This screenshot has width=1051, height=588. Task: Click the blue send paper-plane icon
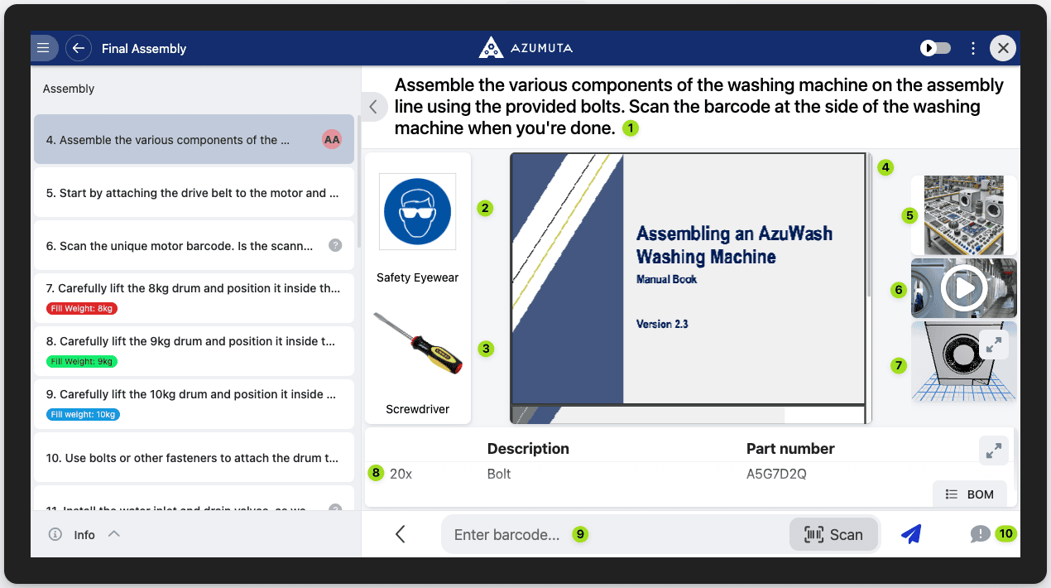[911, 534]
